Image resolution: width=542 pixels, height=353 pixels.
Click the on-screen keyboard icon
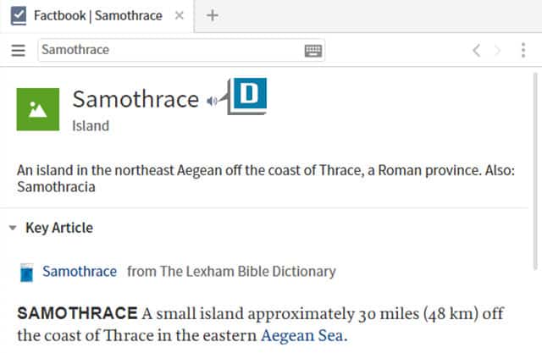click(x=313, y=51)
